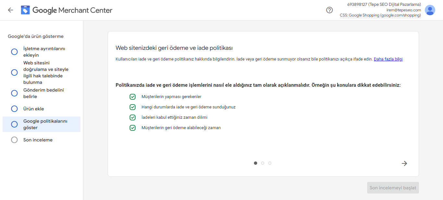Select the Web sitesini doğrulama step
The image size is (443, 200).
45,72
